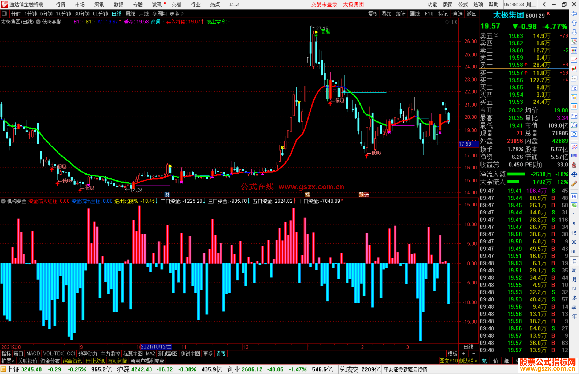Open the 资讯 menu

click(99, 4)
